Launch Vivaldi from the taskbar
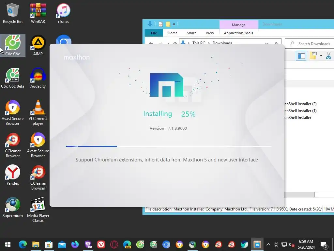334x251 pixels. point(101,244)
